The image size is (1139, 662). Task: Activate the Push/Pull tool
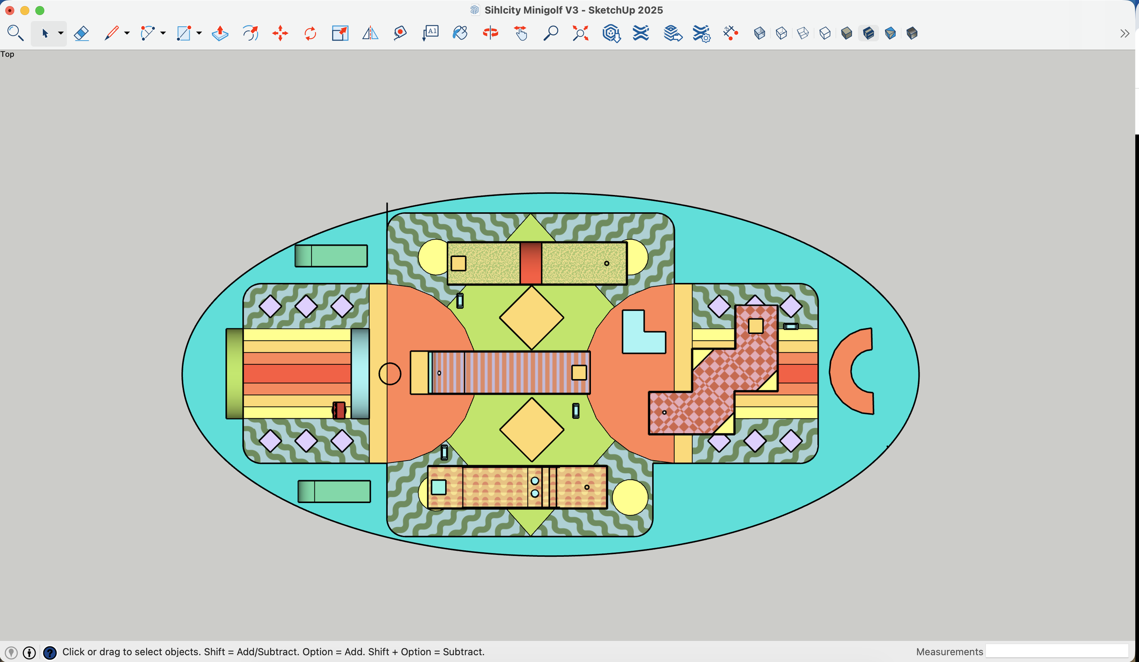[220, 33]
